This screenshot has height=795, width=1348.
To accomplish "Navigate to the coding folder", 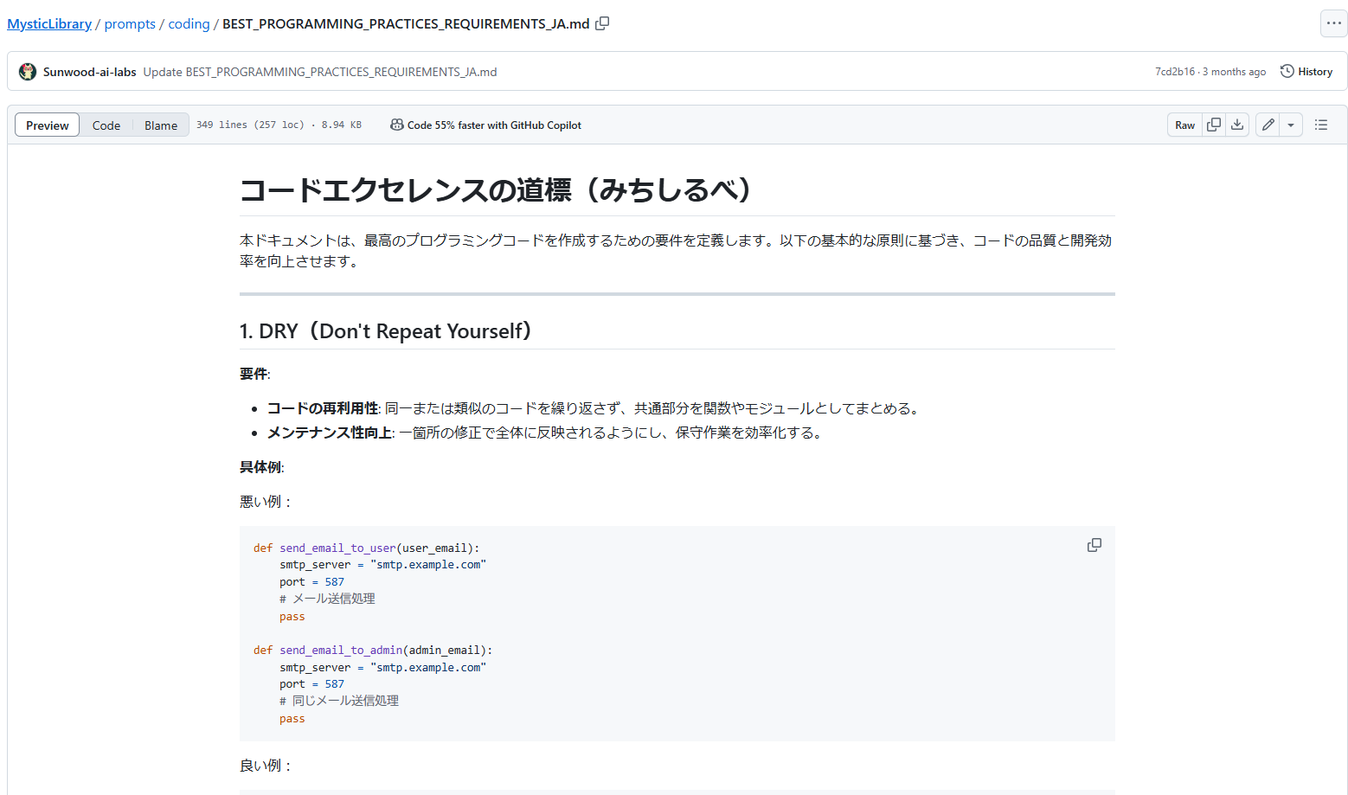I will 189,24.
